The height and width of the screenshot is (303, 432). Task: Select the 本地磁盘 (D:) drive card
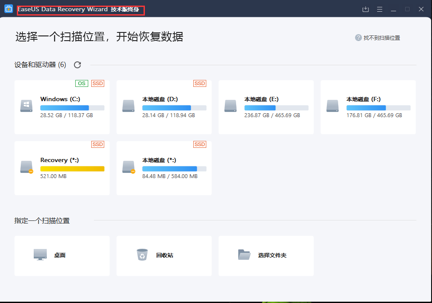164,107
